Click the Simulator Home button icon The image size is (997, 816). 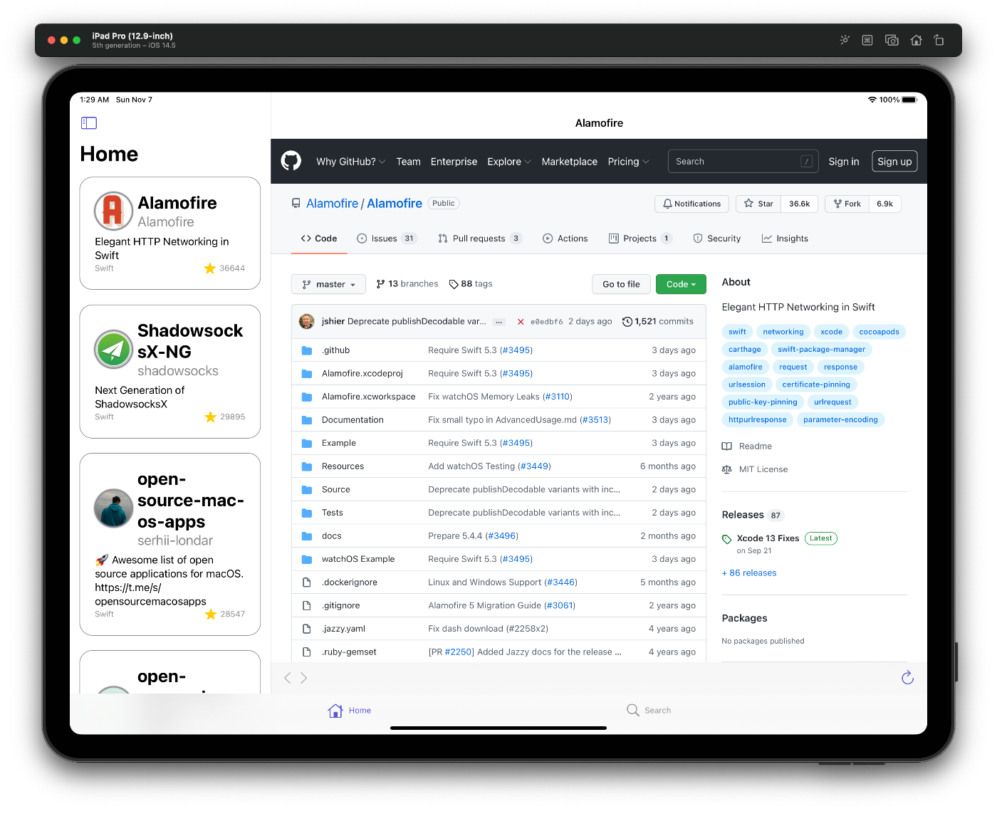(x=917, y=40)
